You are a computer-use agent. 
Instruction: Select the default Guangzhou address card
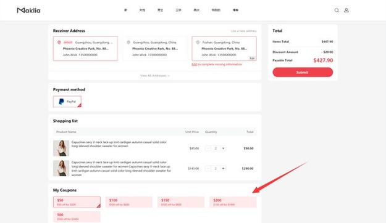point(85,49)
